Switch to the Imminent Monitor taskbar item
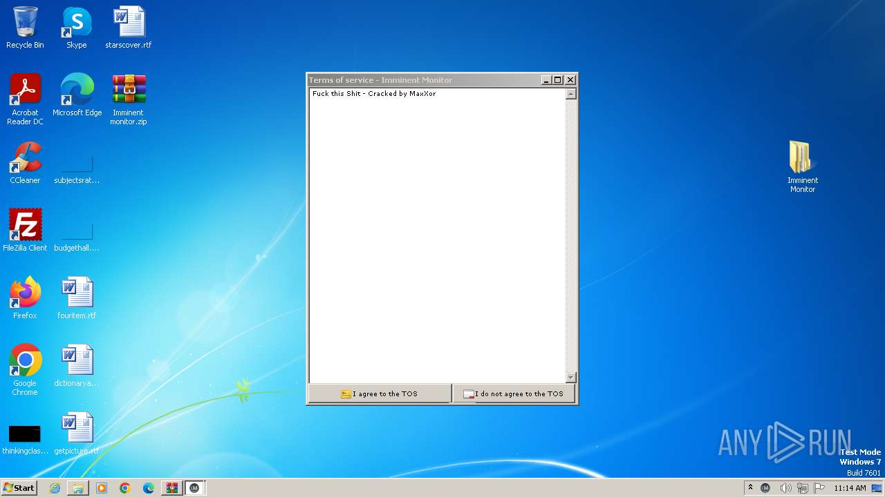The width and height of the screenshot is (885, 497). pyautogui.click(x=195, y=488)
